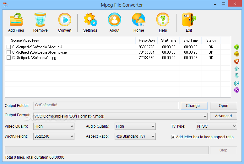Minimize the Mpeg File Converter window
244x164 pixels.
(215, 4)
